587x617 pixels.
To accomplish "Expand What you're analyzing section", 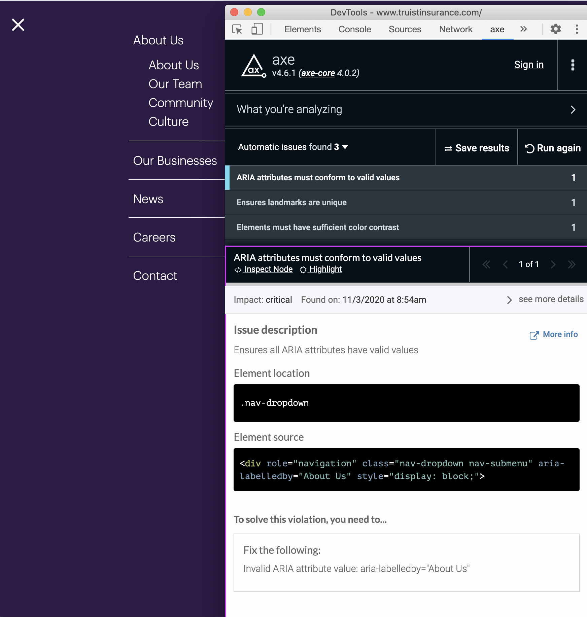I will (x=406, y=109).
